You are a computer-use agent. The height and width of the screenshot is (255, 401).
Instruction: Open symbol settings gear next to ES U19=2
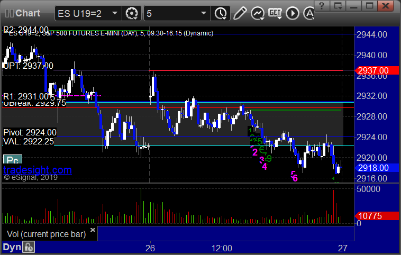click(x=131, y=12)
